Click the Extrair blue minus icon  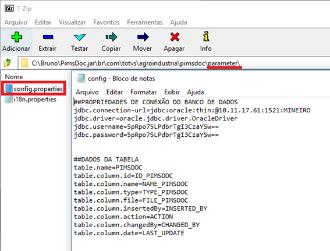(x=48, y=37)
